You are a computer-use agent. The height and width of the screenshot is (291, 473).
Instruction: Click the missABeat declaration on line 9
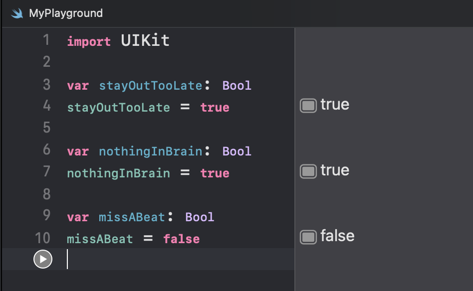tap(132, 217)
